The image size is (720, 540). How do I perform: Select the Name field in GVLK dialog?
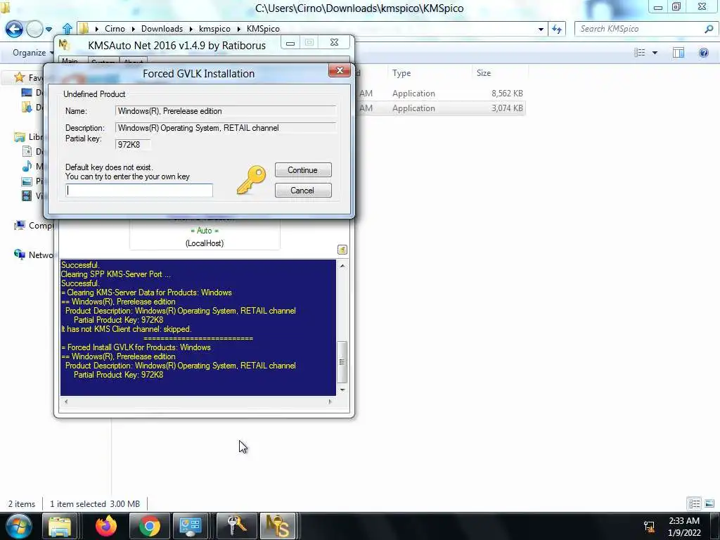226,111
